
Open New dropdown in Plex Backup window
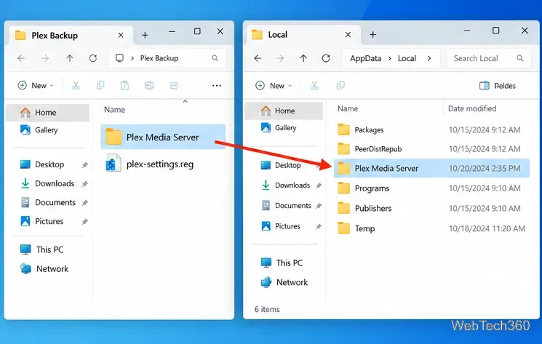[x=36, y=85]
